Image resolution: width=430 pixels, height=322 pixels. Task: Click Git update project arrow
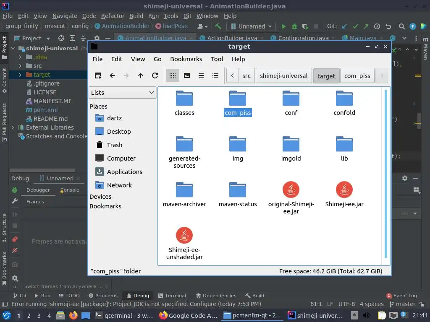344,26
